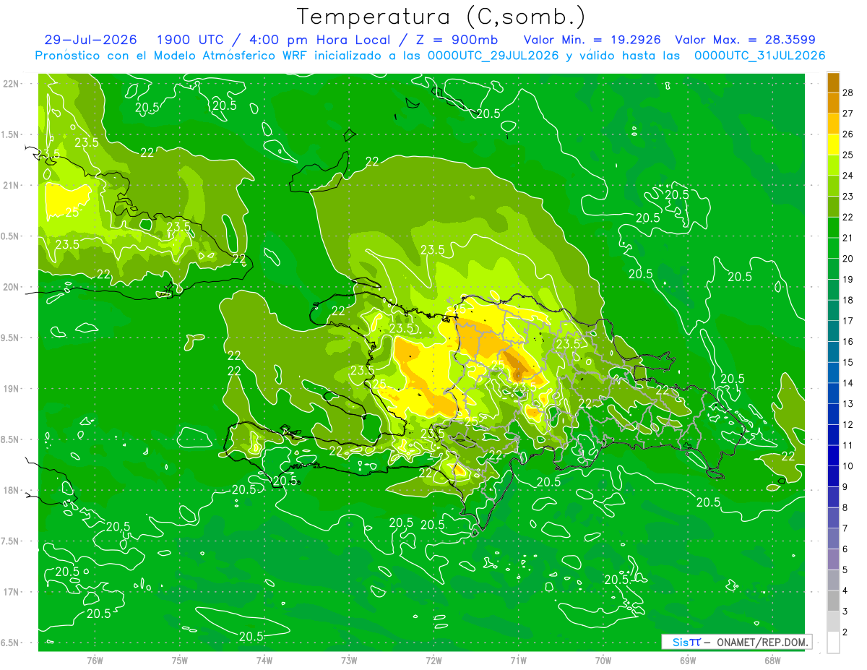Click latitude axis label "17N"
Viewport: 867px width, 670px height.
point(12,592)
